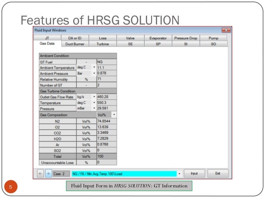Click the Input button
The width and height of the screenshot is (265, 199).
click(194, 174)
